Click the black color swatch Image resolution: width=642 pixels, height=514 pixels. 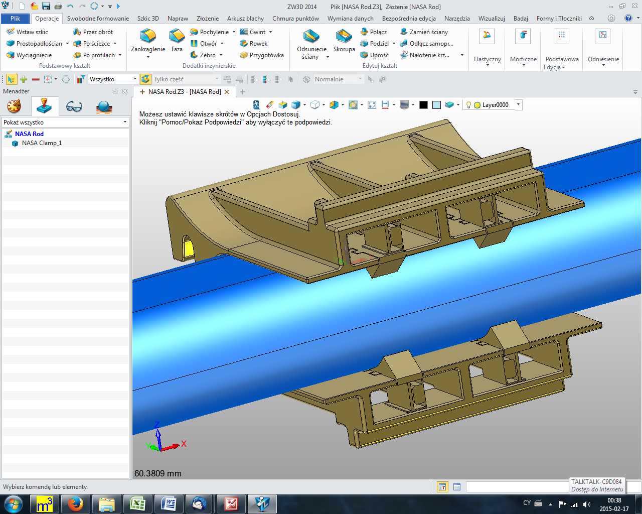[423, 105]
